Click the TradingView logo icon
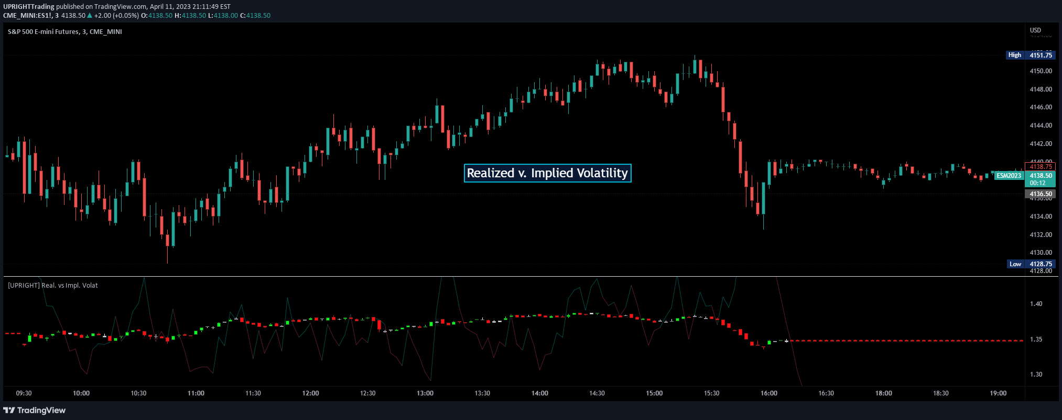The height and width of the screenshot is (420, 1062). point(9,410)
